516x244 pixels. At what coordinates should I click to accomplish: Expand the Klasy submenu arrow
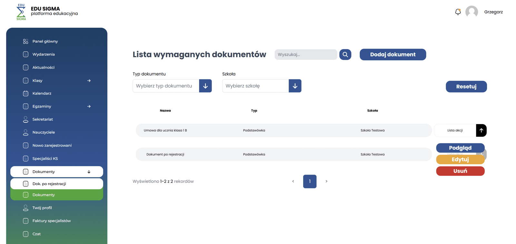point(89,81)
